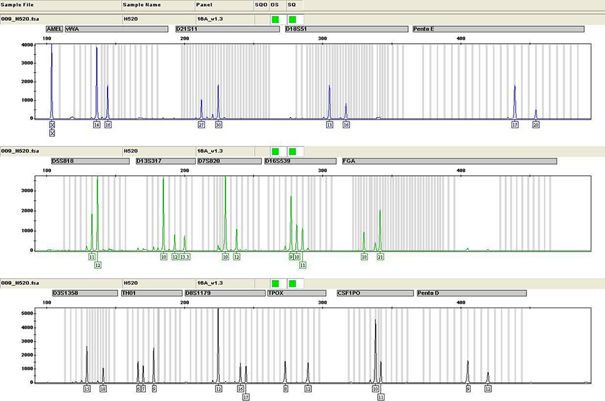Click the SQO column header
605x401 pixels.
tap(261, 5)
